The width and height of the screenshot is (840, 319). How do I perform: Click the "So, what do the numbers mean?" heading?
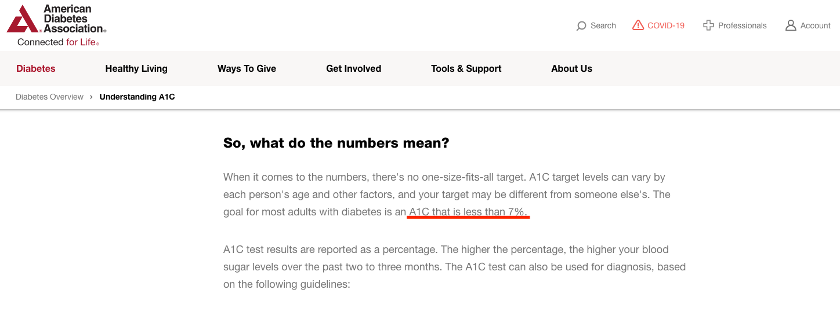click(336, 143)
